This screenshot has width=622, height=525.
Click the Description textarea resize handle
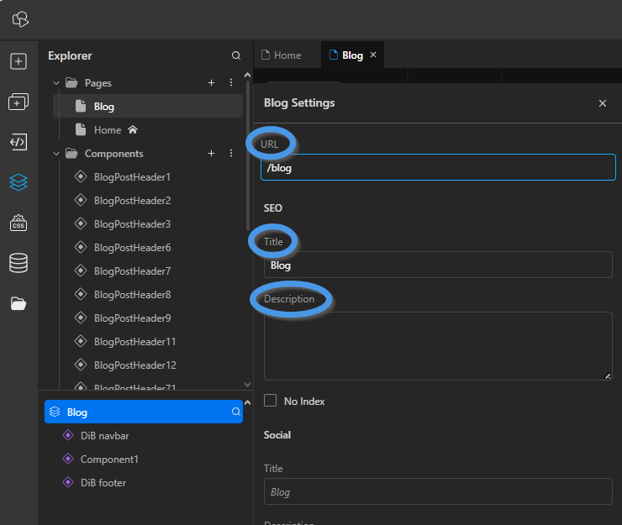[x=608, y=376]
